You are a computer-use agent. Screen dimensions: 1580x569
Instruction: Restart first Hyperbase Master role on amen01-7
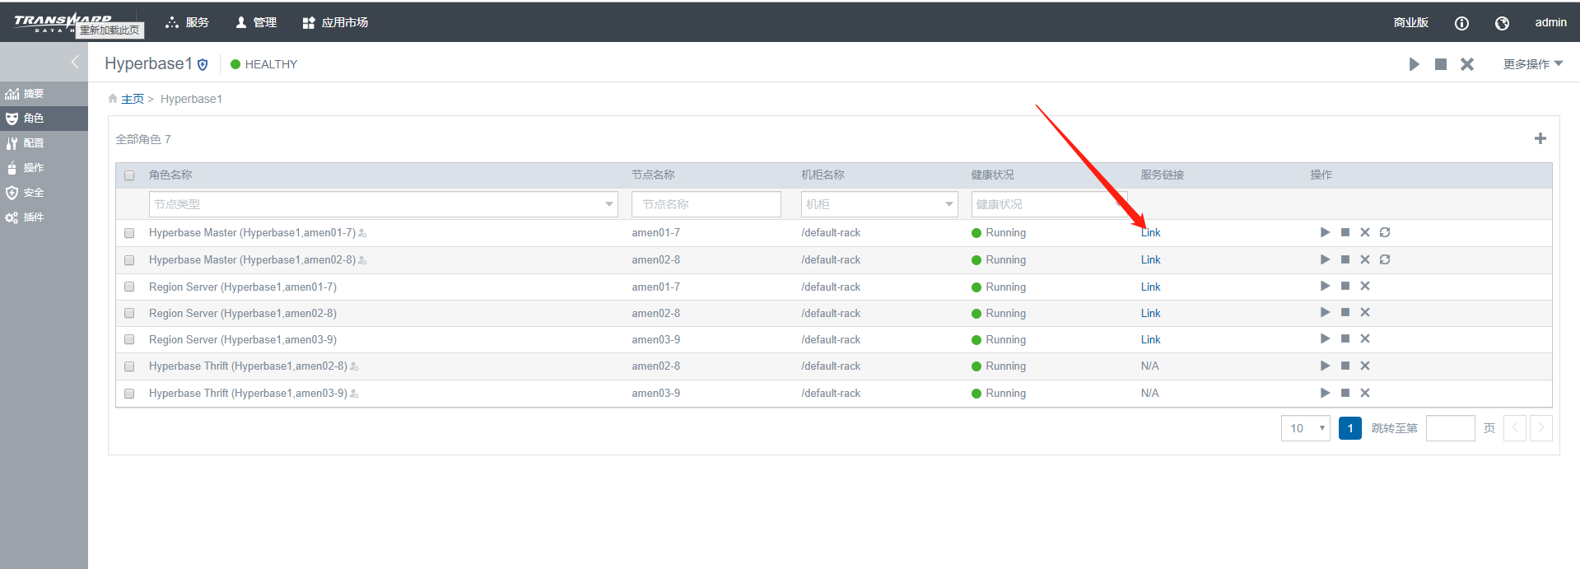[x=1385, y=232]
